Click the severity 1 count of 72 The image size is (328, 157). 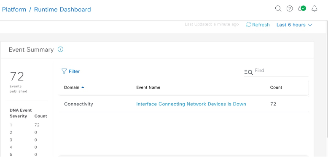click(x=37, y=125)
